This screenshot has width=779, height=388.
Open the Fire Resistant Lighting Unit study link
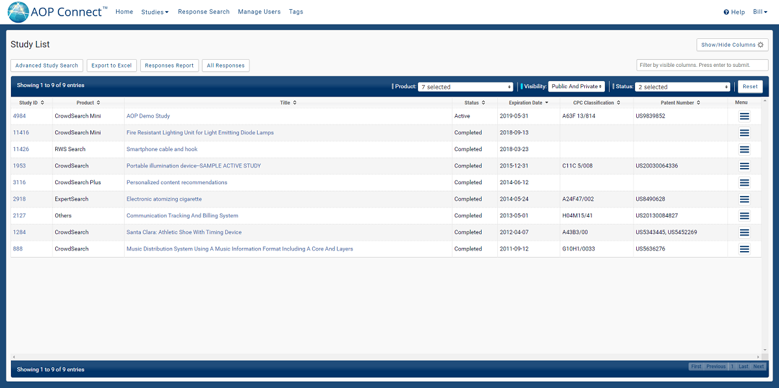pyautogui.click(x=200, y=132)
